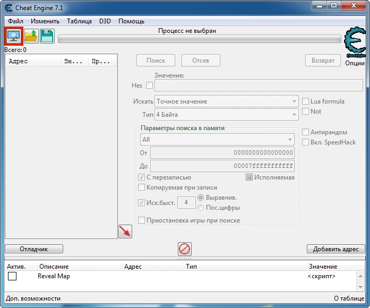Expand the Тип value type dropdown
The width and height of the screenshot is (370, 308).
tap(227, 115)
